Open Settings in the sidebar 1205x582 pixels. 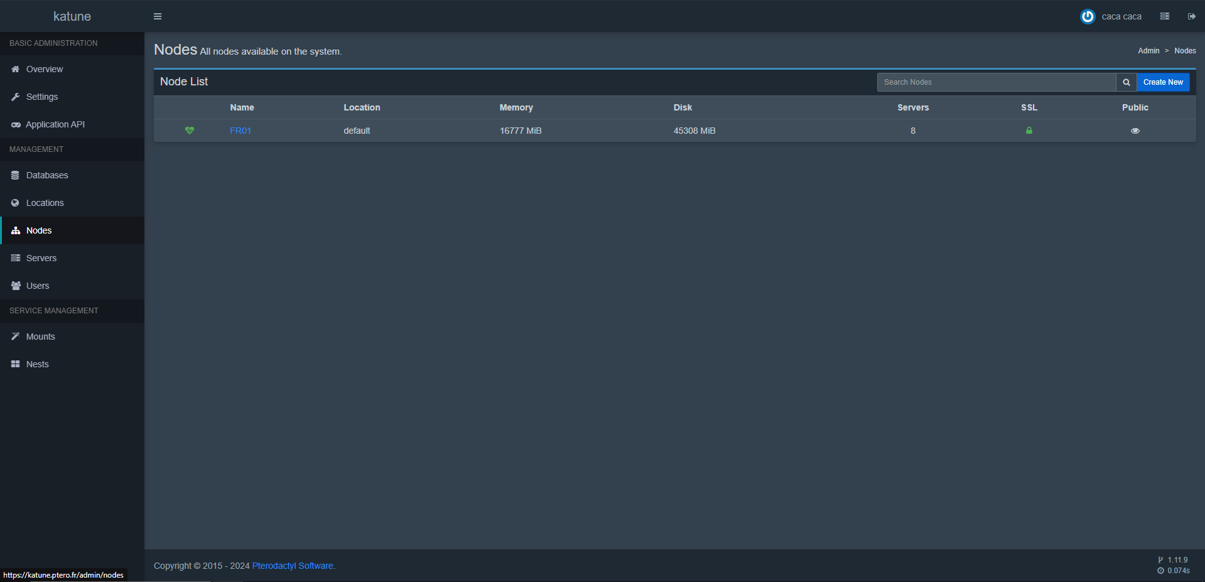[72, 97]
